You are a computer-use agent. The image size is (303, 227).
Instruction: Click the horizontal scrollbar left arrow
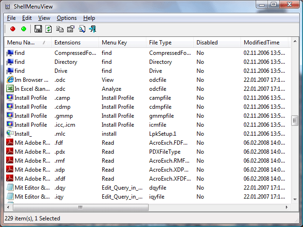click(x=8, y=207)
